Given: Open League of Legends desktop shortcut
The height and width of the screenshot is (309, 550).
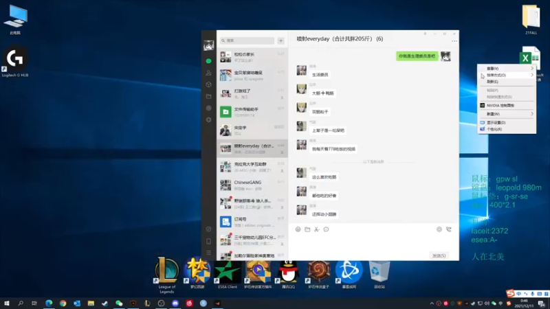Looking at the screenshot, I should pos(166,275).
